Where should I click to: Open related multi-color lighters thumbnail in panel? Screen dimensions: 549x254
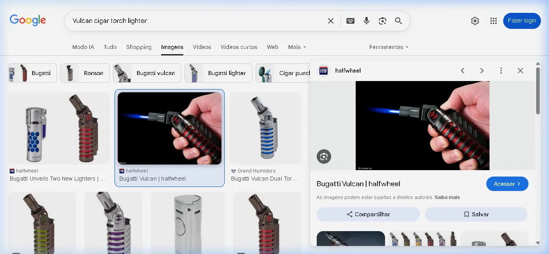422,238
